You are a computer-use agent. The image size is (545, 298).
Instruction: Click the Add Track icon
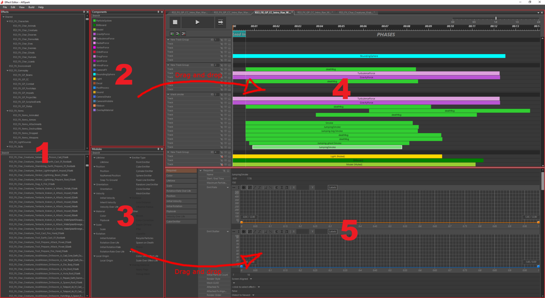pyautogui.click(x=178, y=33)
